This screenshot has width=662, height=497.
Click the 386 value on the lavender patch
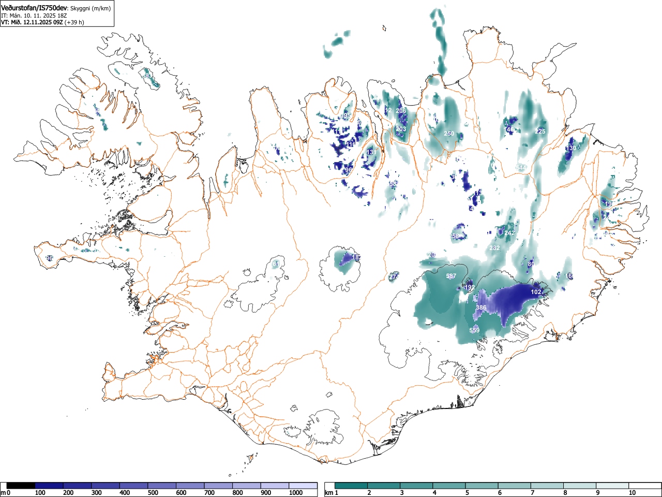[x=481, y=308]
